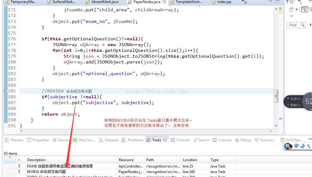Click the PaperNodes.j... resource cell
This screenshot has height=177, width=312.
[130, 172]
